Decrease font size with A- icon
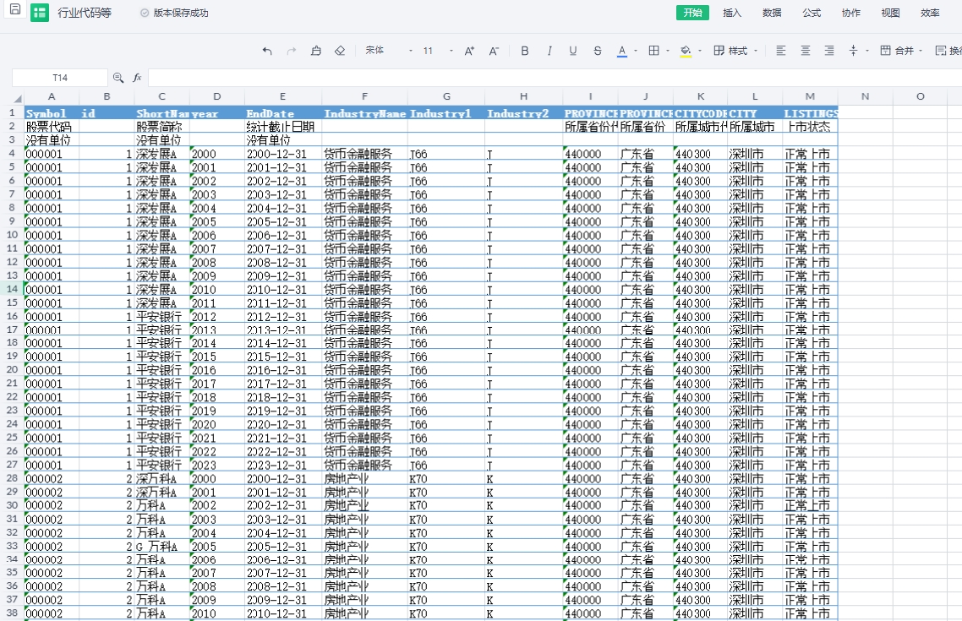This screenshot has width=962, height=621. coord(494,51)
